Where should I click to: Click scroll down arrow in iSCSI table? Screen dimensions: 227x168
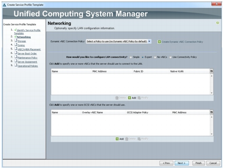click(x=212, y=134)
